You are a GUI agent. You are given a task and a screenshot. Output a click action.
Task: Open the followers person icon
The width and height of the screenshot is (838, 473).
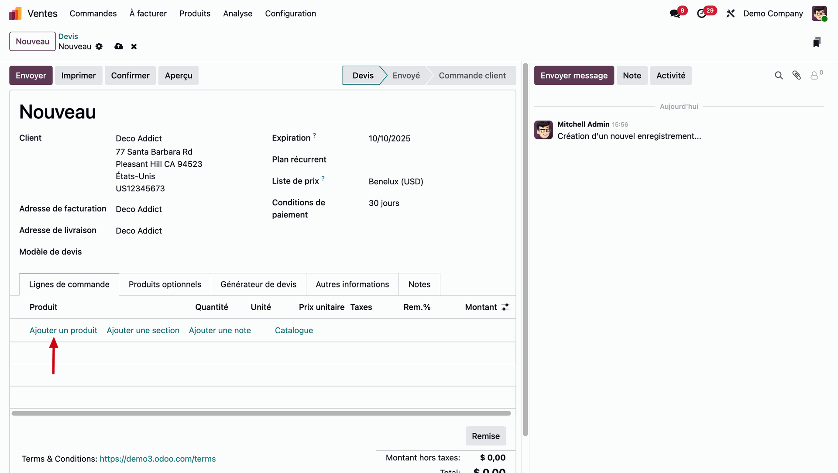click(814, 76)
